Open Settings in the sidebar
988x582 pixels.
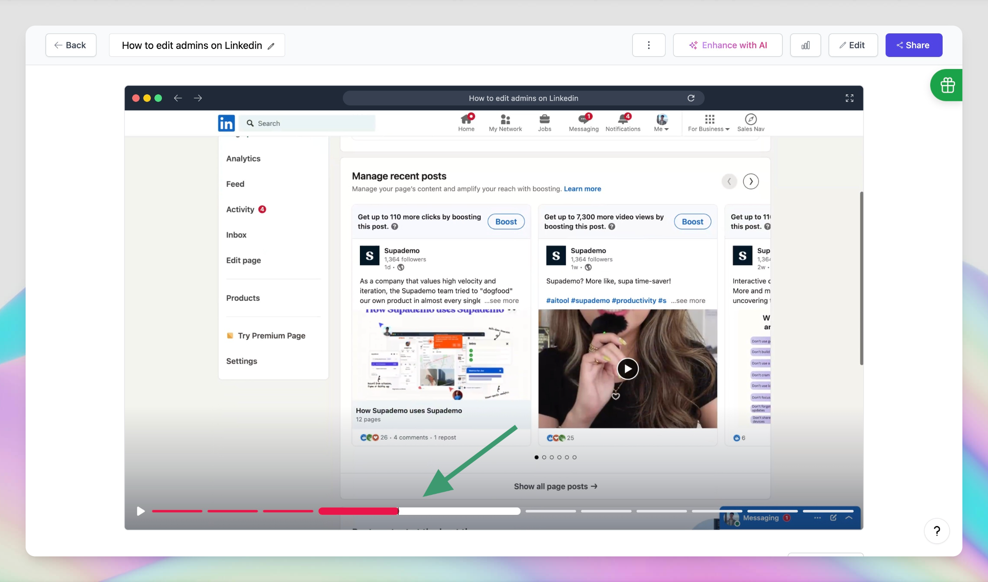(x=242, y=361)
